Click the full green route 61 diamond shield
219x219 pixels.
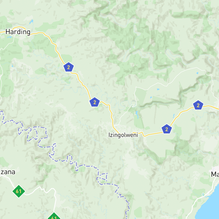[x=19, y=191]
